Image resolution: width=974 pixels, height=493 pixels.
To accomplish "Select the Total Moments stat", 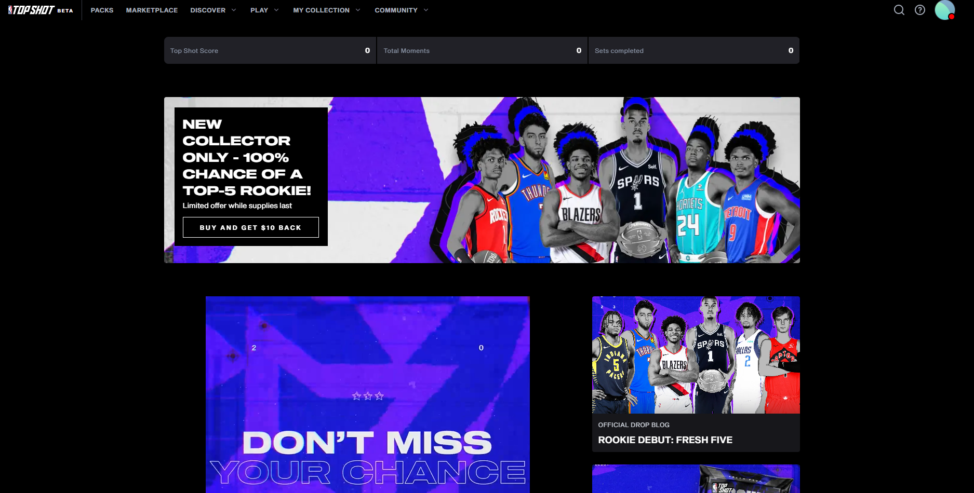I will tap(482, 50).
